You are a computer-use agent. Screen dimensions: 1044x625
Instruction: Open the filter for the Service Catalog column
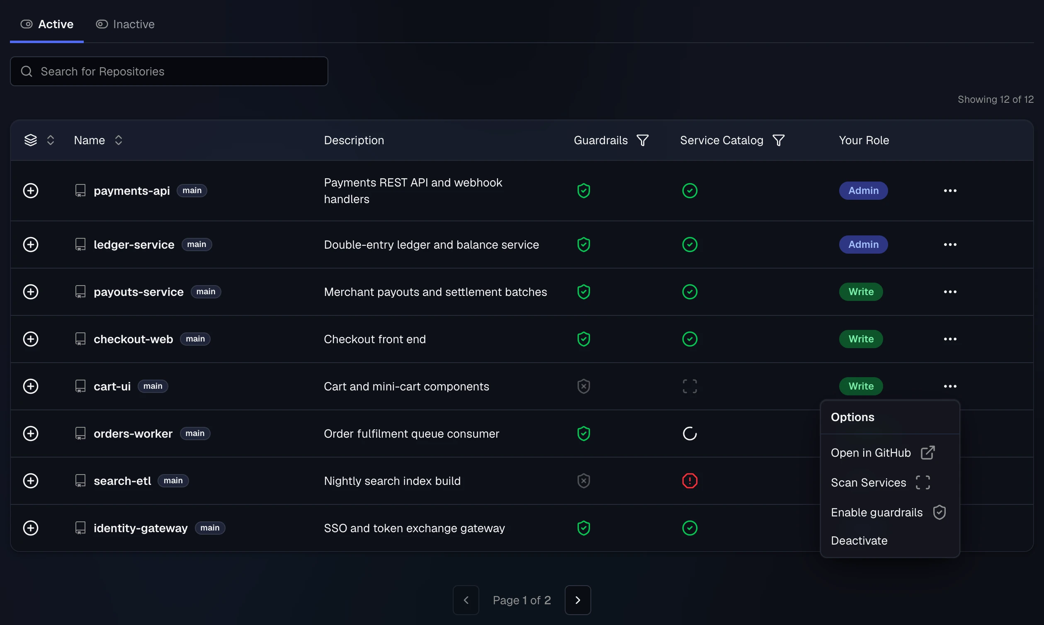(778, 140)
